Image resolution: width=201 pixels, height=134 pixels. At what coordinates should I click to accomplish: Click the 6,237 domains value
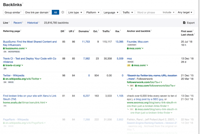[86, 96]
